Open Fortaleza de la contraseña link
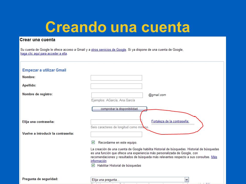 point(170,121)
